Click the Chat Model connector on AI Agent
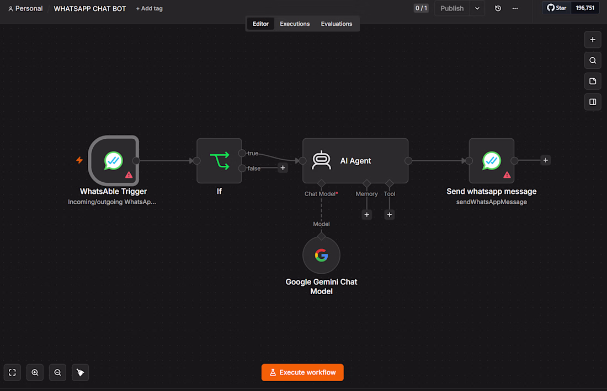The width and height of the screenshot is (607, 391). [321, 183]
